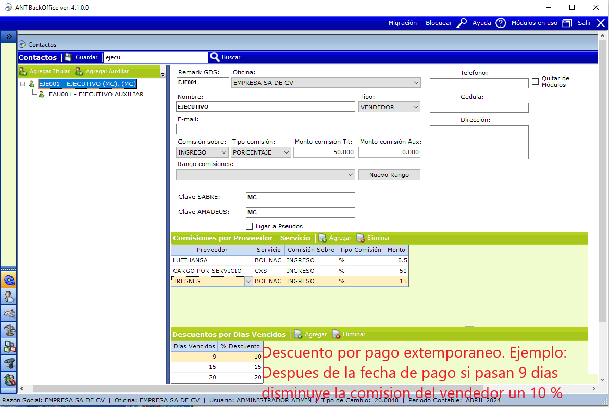The height and width of the screenshot is (407, 609).
Task: Open the Tipo comisión PORCENTAJE dropdown
Action: tap(286, 152)
